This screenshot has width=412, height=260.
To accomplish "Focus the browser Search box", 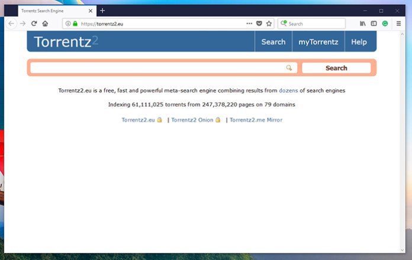I will pos(311,24).
